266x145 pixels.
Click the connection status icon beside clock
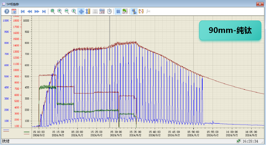click(238, 141)
